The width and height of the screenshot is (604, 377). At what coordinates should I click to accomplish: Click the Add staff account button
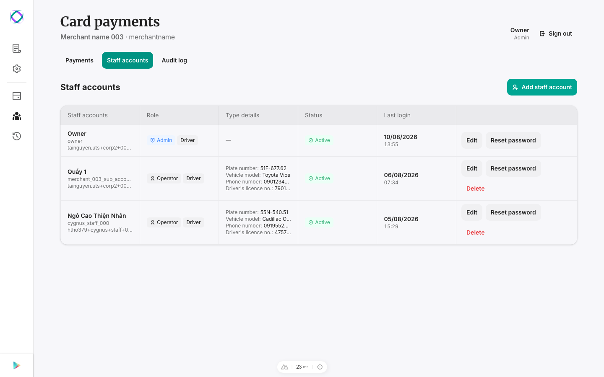click(x=542, y=87)
